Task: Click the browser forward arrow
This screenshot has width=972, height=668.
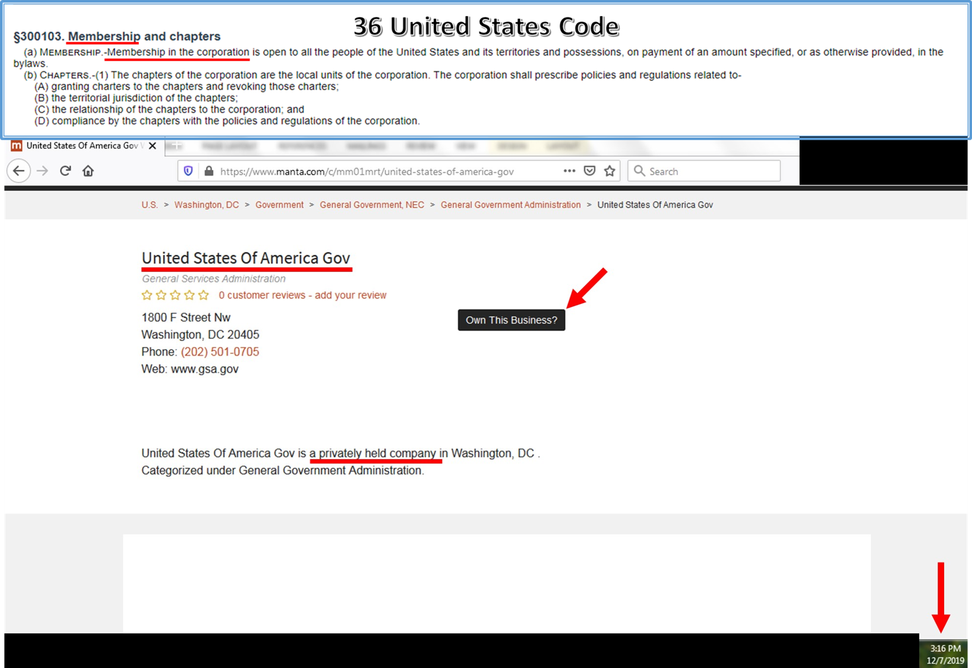Action: (42, 171)
